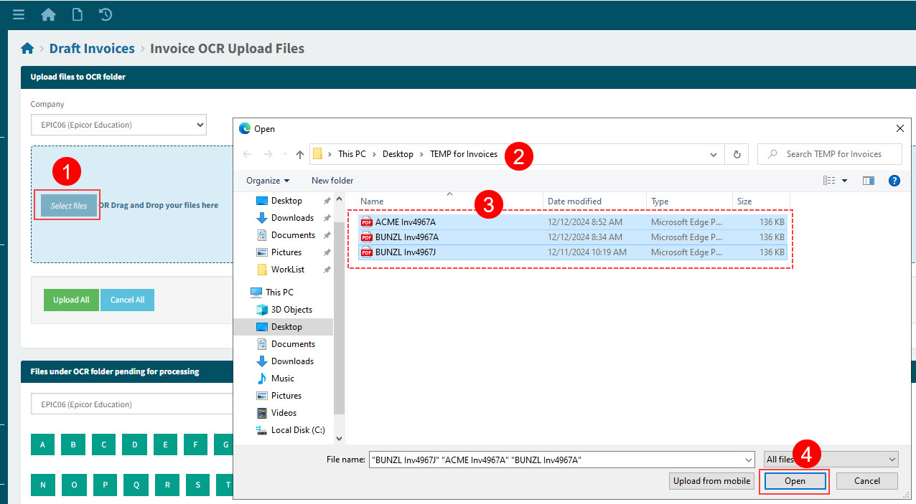Click the Upload from mobile button
Viewport: 916px width, 504px height.
coord(711,480)
